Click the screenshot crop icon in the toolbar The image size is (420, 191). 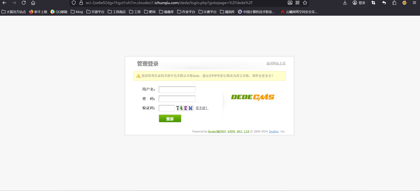click(x=373, y=3)
